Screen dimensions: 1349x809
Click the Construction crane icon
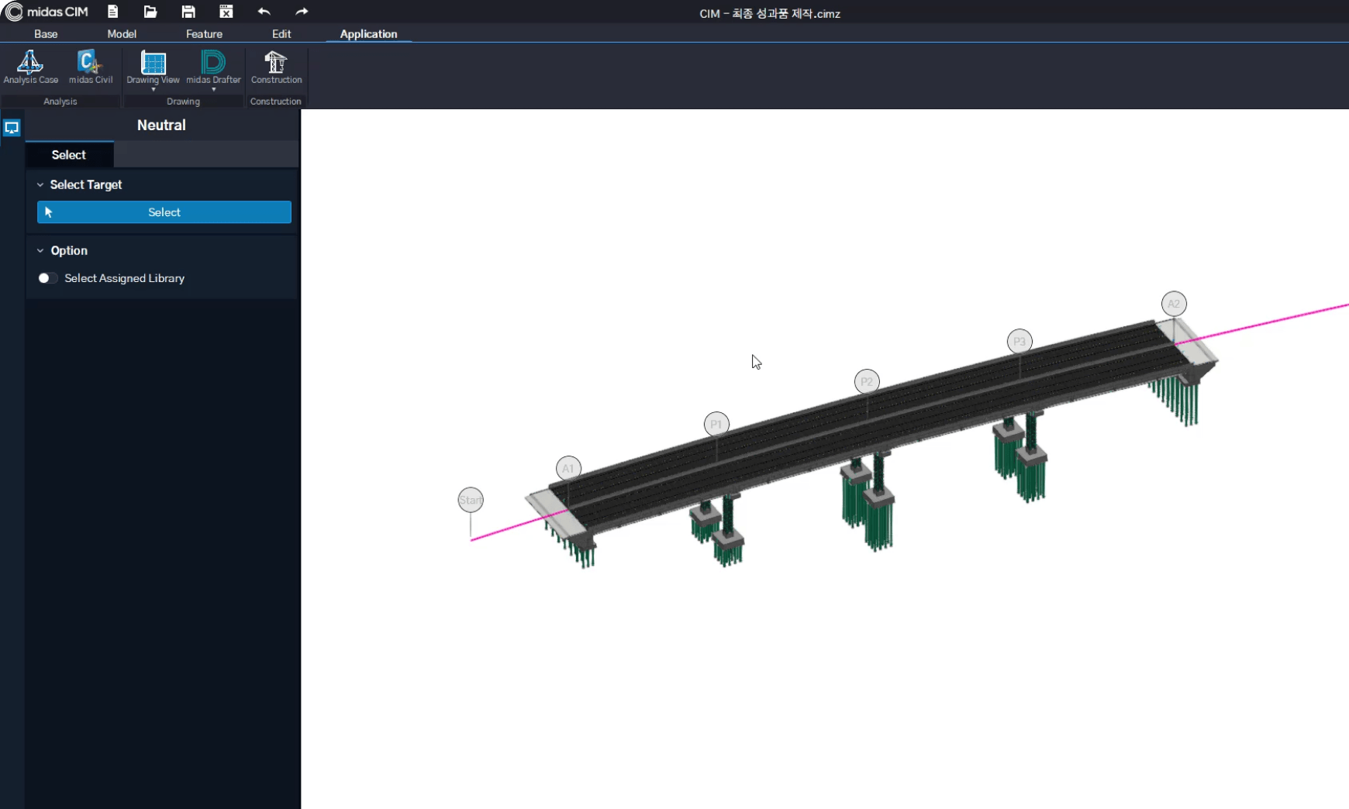click(x=276, y=67)
